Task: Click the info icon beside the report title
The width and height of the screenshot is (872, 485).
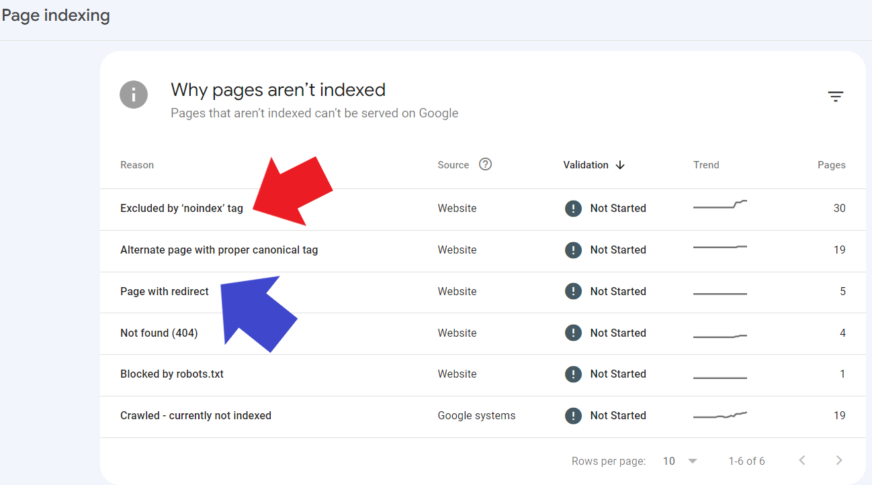Action: 134,95
